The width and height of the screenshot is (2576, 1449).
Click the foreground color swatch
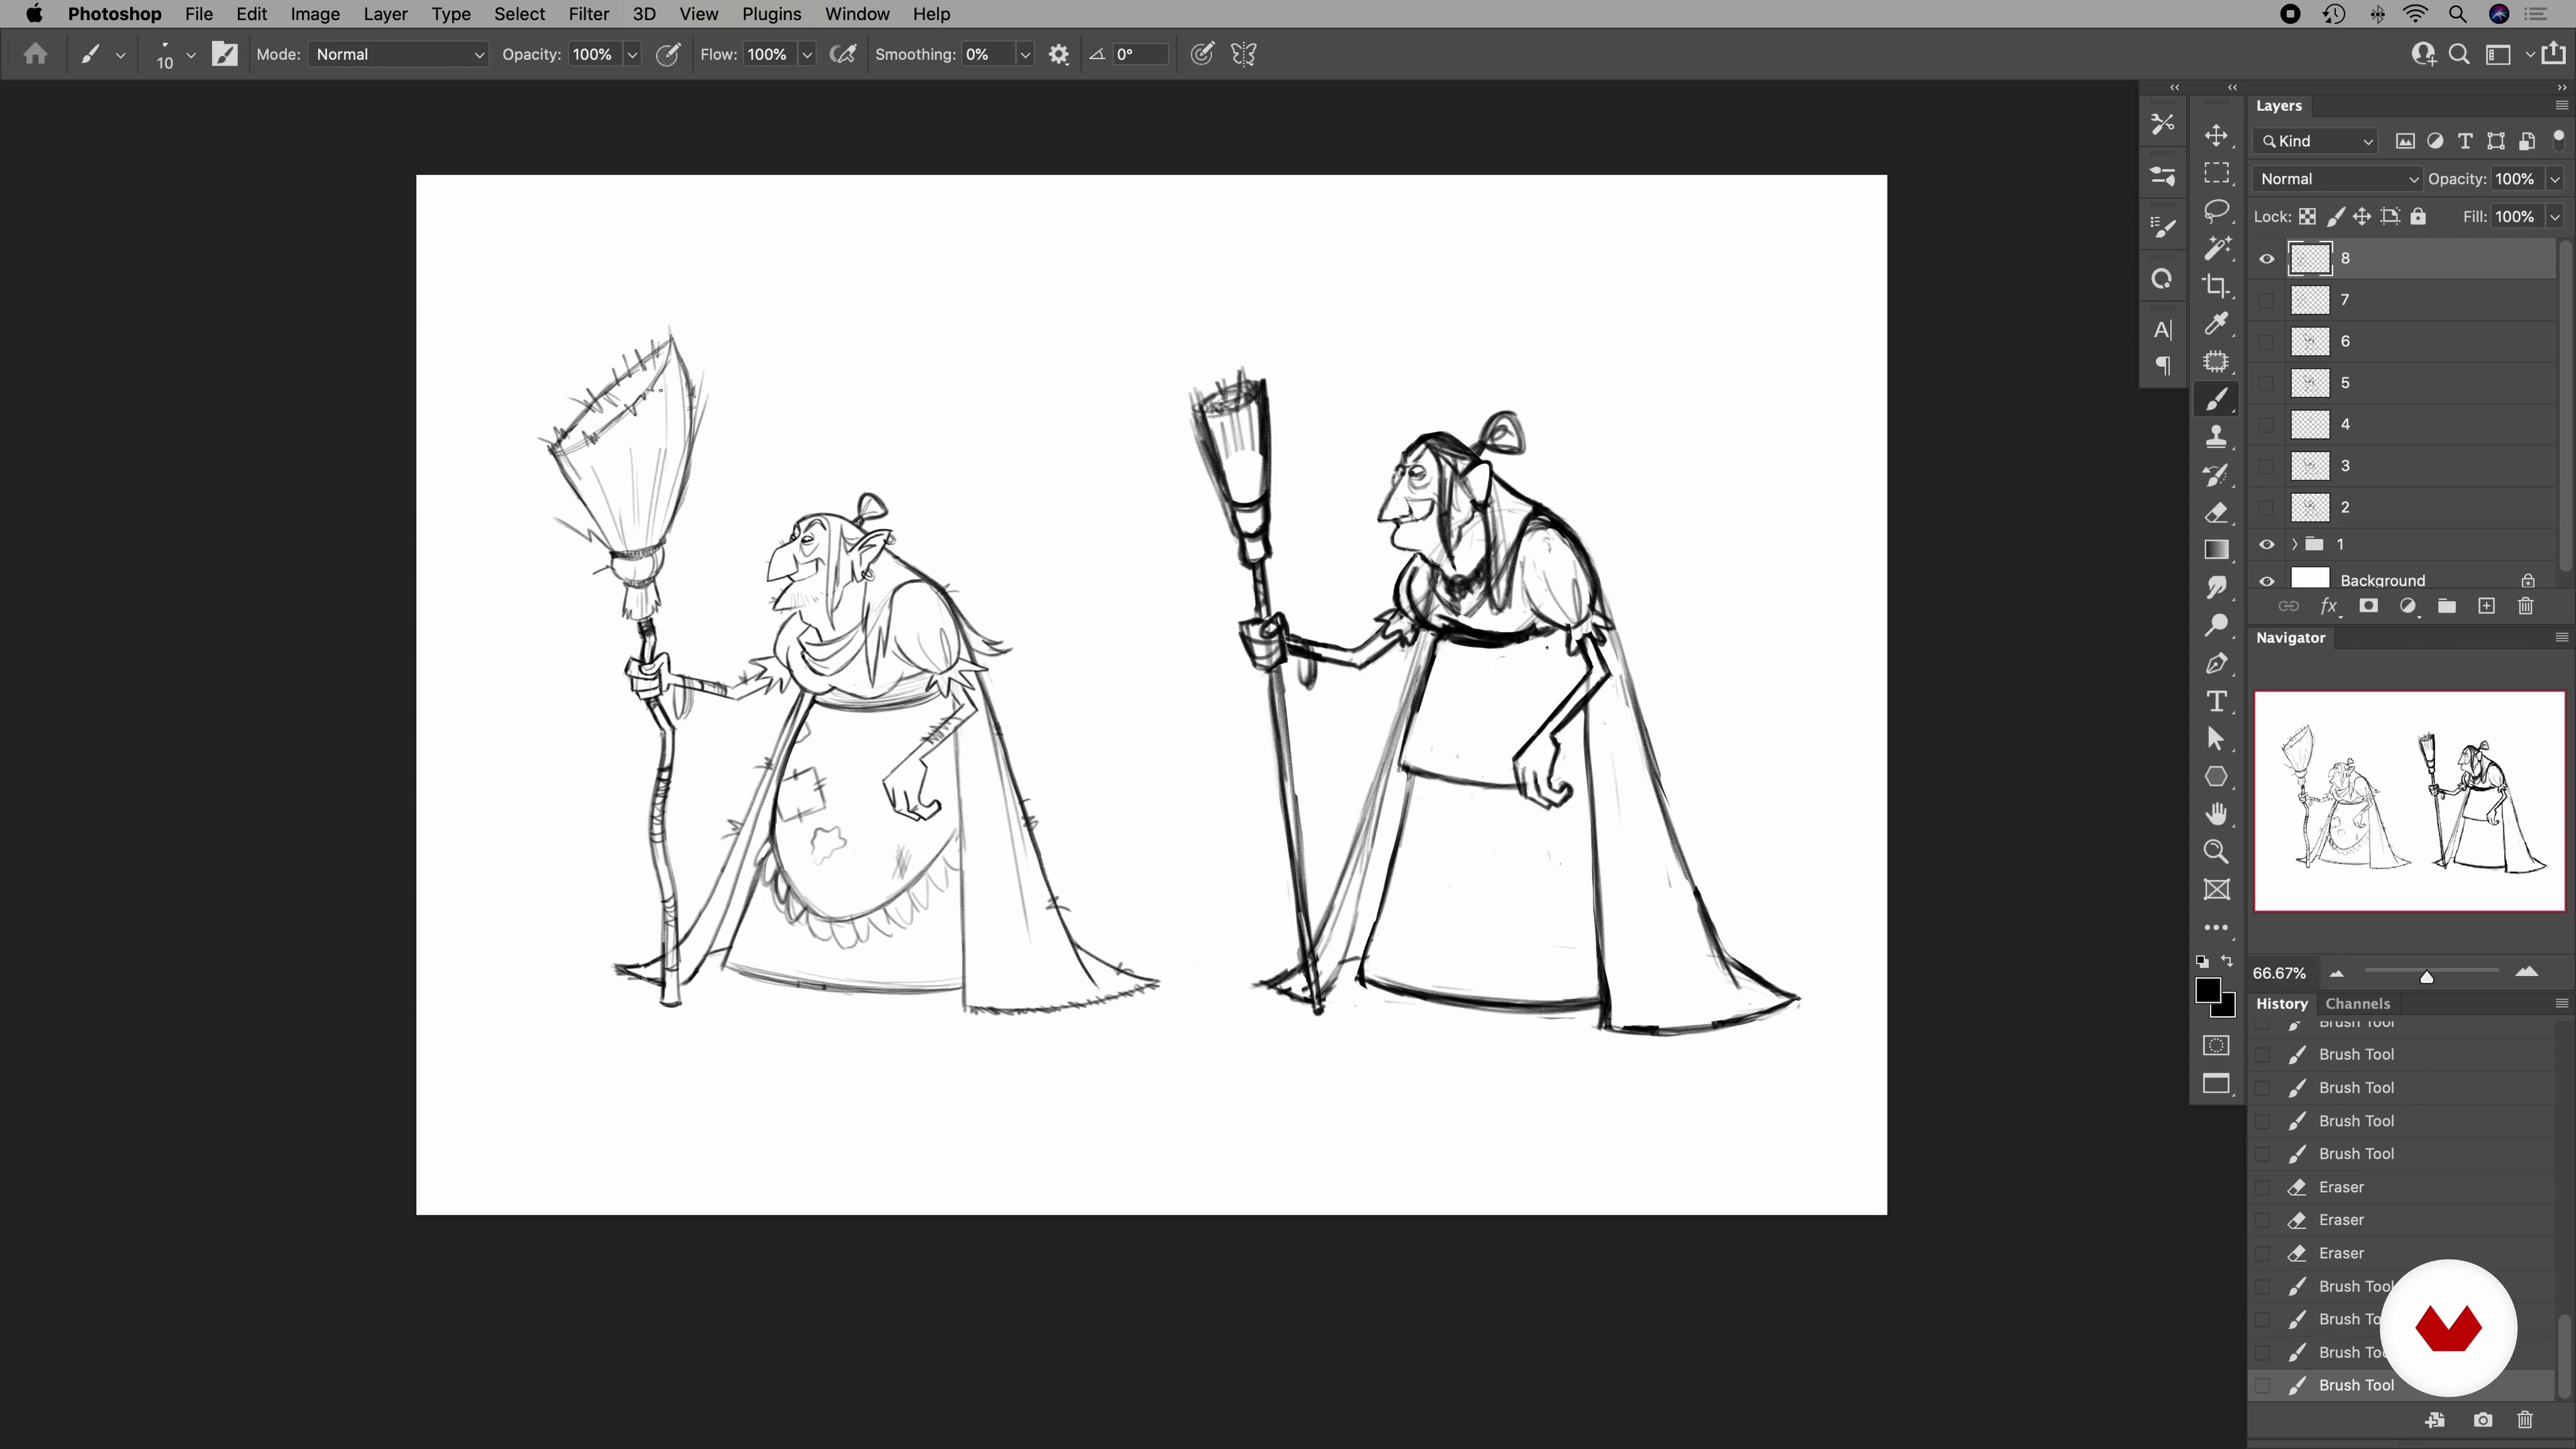tap(2207, 991)
